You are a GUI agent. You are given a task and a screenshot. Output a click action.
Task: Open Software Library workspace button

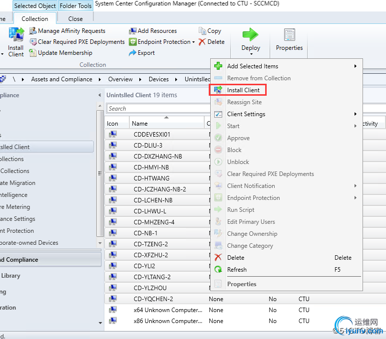coord(50,276)
